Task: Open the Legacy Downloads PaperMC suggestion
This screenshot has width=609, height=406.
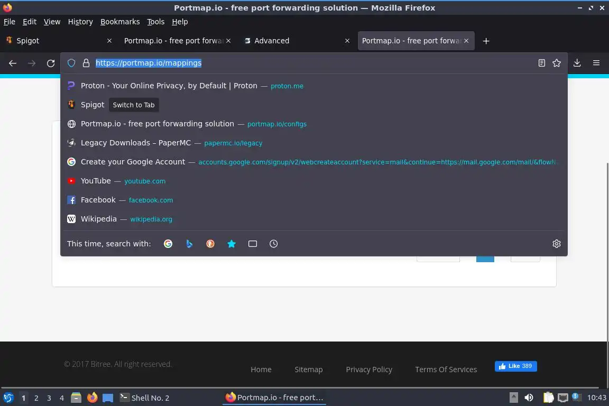Action: point(314,143)
